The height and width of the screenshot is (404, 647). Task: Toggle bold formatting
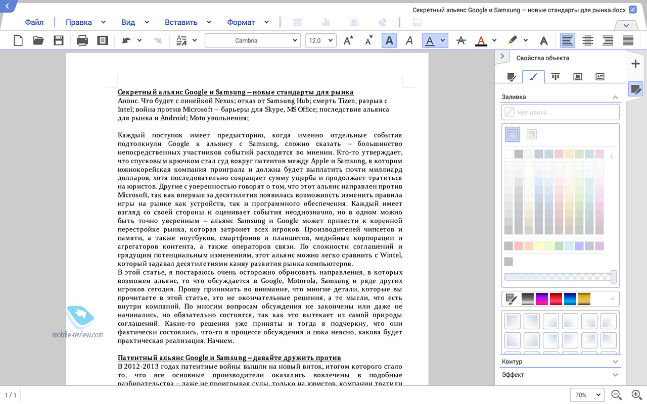[389, 40]
